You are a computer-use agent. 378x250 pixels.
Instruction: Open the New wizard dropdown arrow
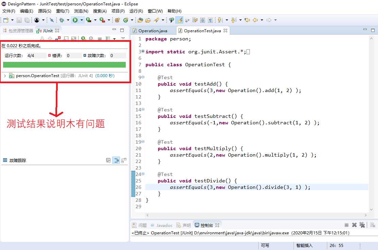coord(12,20)
